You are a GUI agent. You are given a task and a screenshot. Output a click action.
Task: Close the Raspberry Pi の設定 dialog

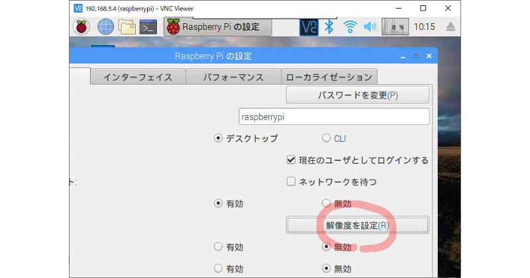click(429, 56)
